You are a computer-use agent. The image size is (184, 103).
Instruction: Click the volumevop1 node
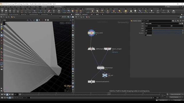101,68
